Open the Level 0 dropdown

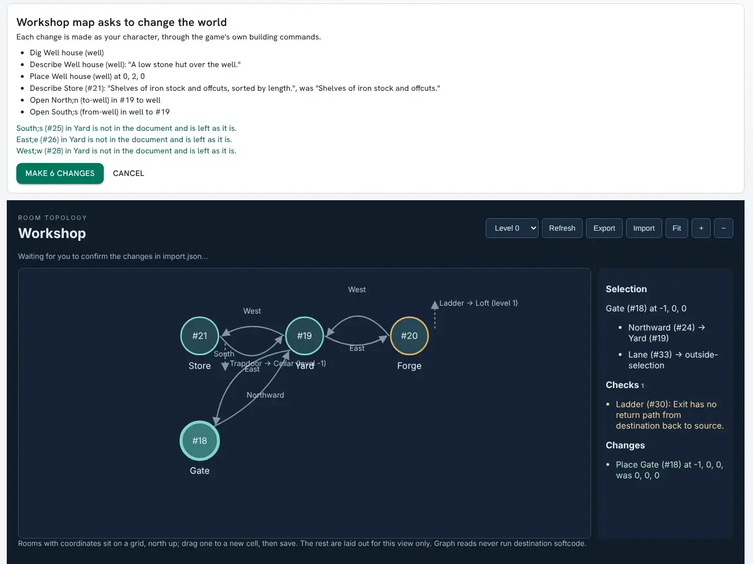512,228
